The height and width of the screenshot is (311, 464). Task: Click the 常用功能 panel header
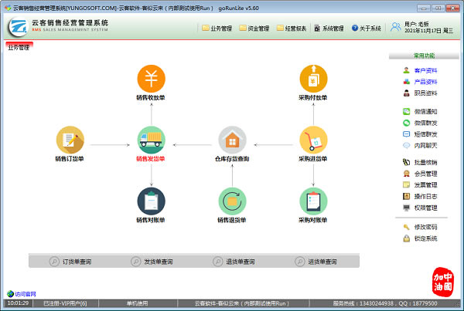click(424, 56)
